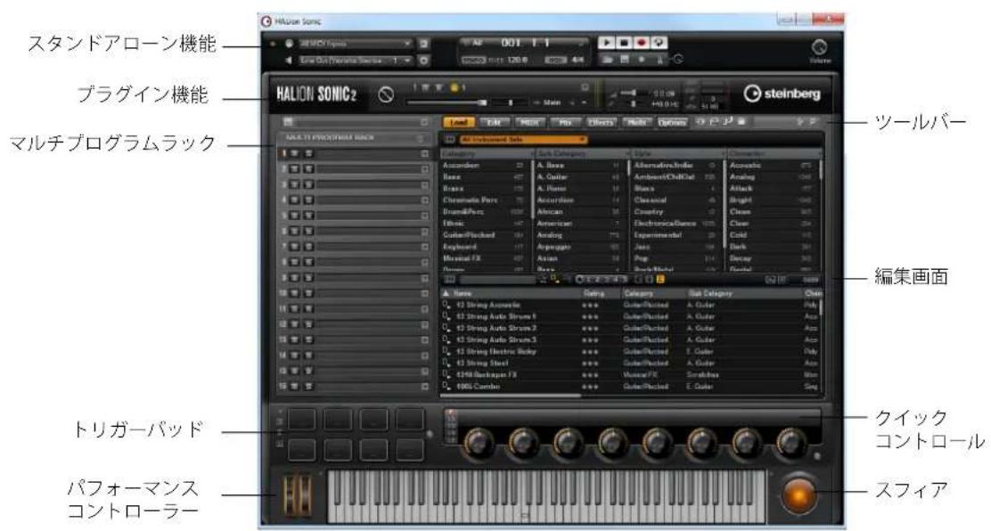Sort results by the Name column header
Screen dimensions: 991x531
click(511, 293)
